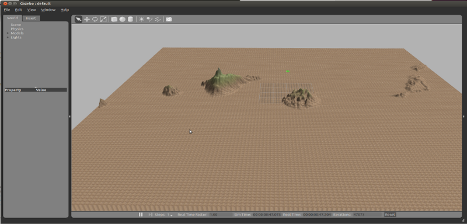This screenshot has height=224, width=467.
Task: Add a point light
Action: pos(141,19)
